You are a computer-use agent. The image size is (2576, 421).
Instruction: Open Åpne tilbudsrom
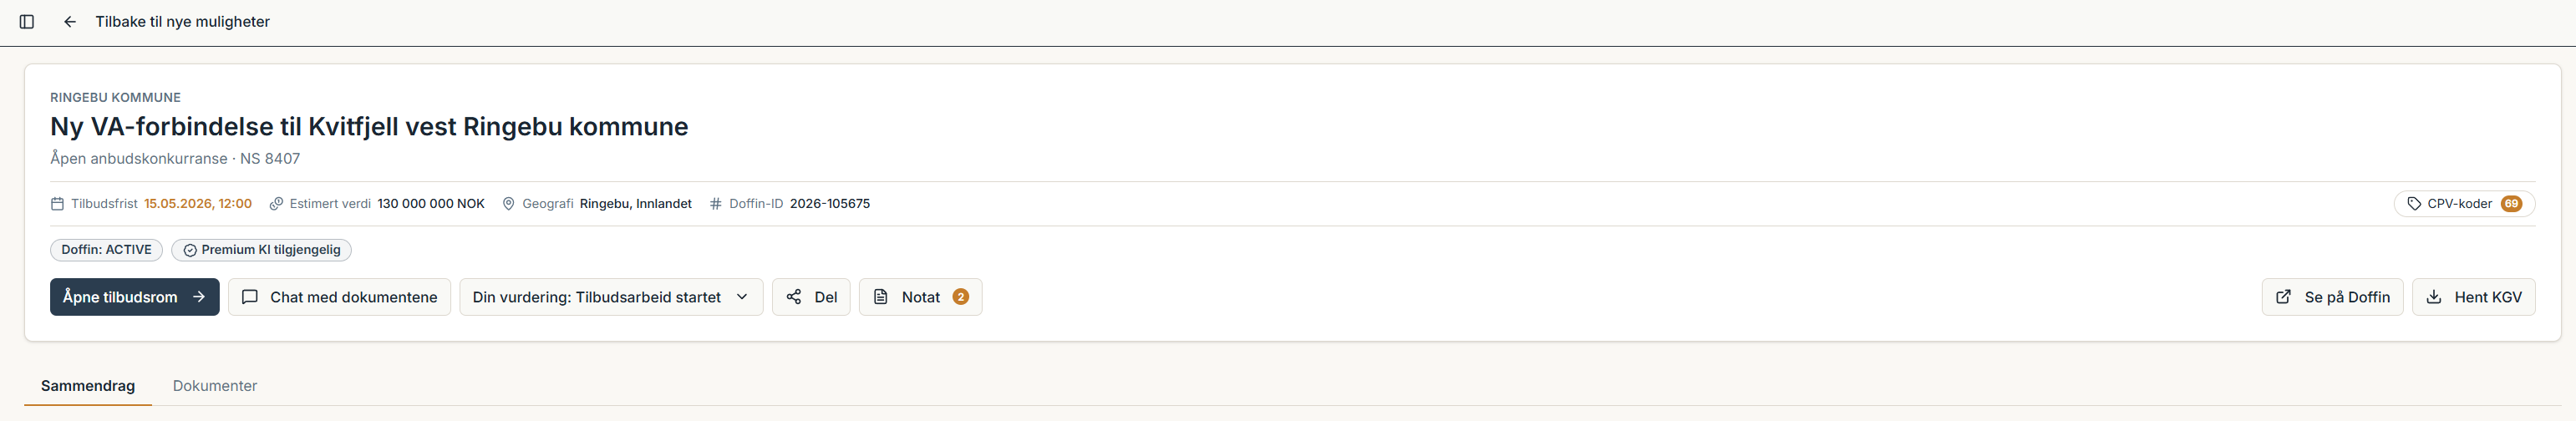[x=135, y=297]
